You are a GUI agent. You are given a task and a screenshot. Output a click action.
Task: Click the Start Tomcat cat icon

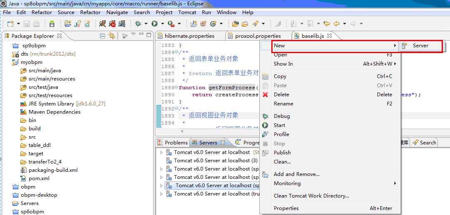[103, 24]
